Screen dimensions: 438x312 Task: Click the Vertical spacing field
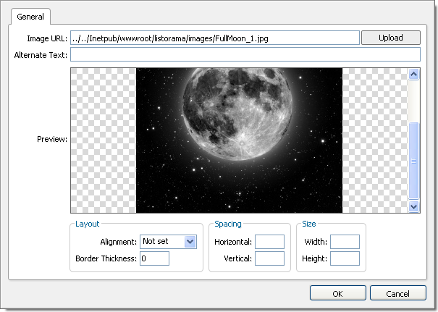coord(269,258)
